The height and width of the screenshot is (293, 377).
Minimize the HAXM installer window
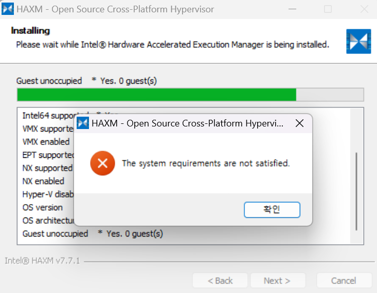[292, 9]
